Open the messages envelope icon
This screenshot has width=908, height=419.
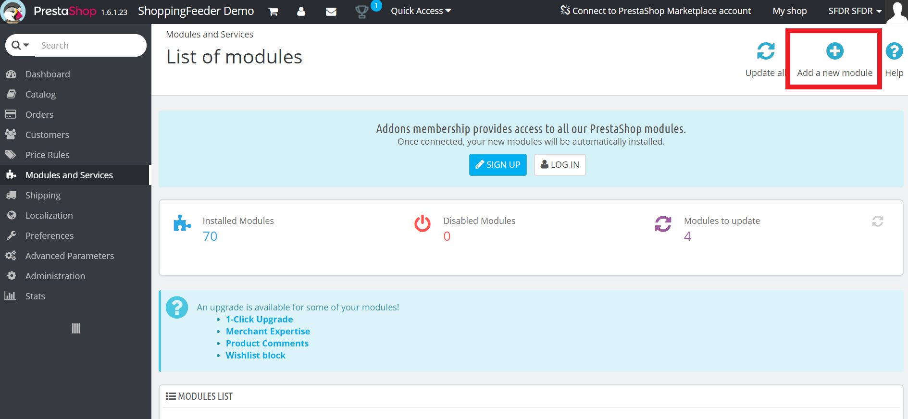(x=331, y=12)
